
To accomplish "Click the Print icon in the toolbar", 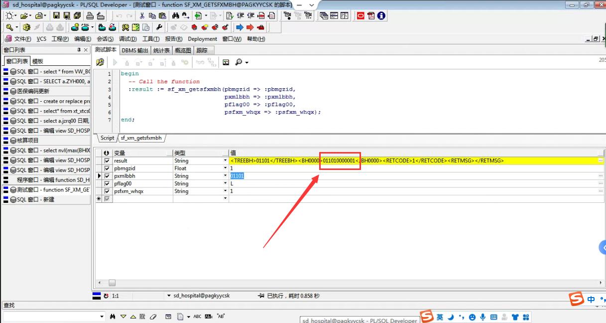I will tap(89, 16).
